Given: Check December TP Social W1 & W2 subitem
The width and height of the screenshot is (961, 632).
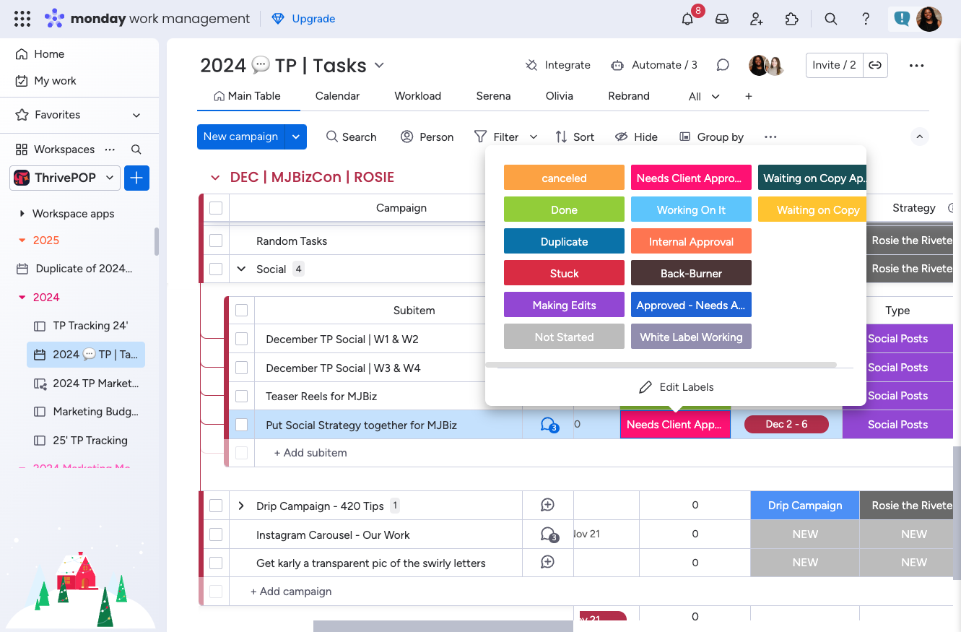Looking at the screenshot, I should (242, 339).
